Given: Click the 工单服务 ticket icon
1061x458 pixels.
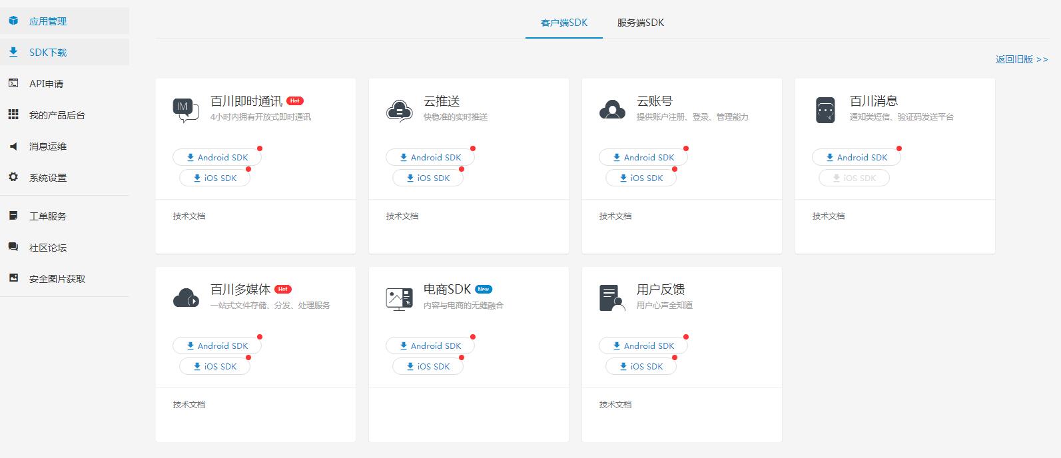Looking at the screenshot, I should click(13, 216).
